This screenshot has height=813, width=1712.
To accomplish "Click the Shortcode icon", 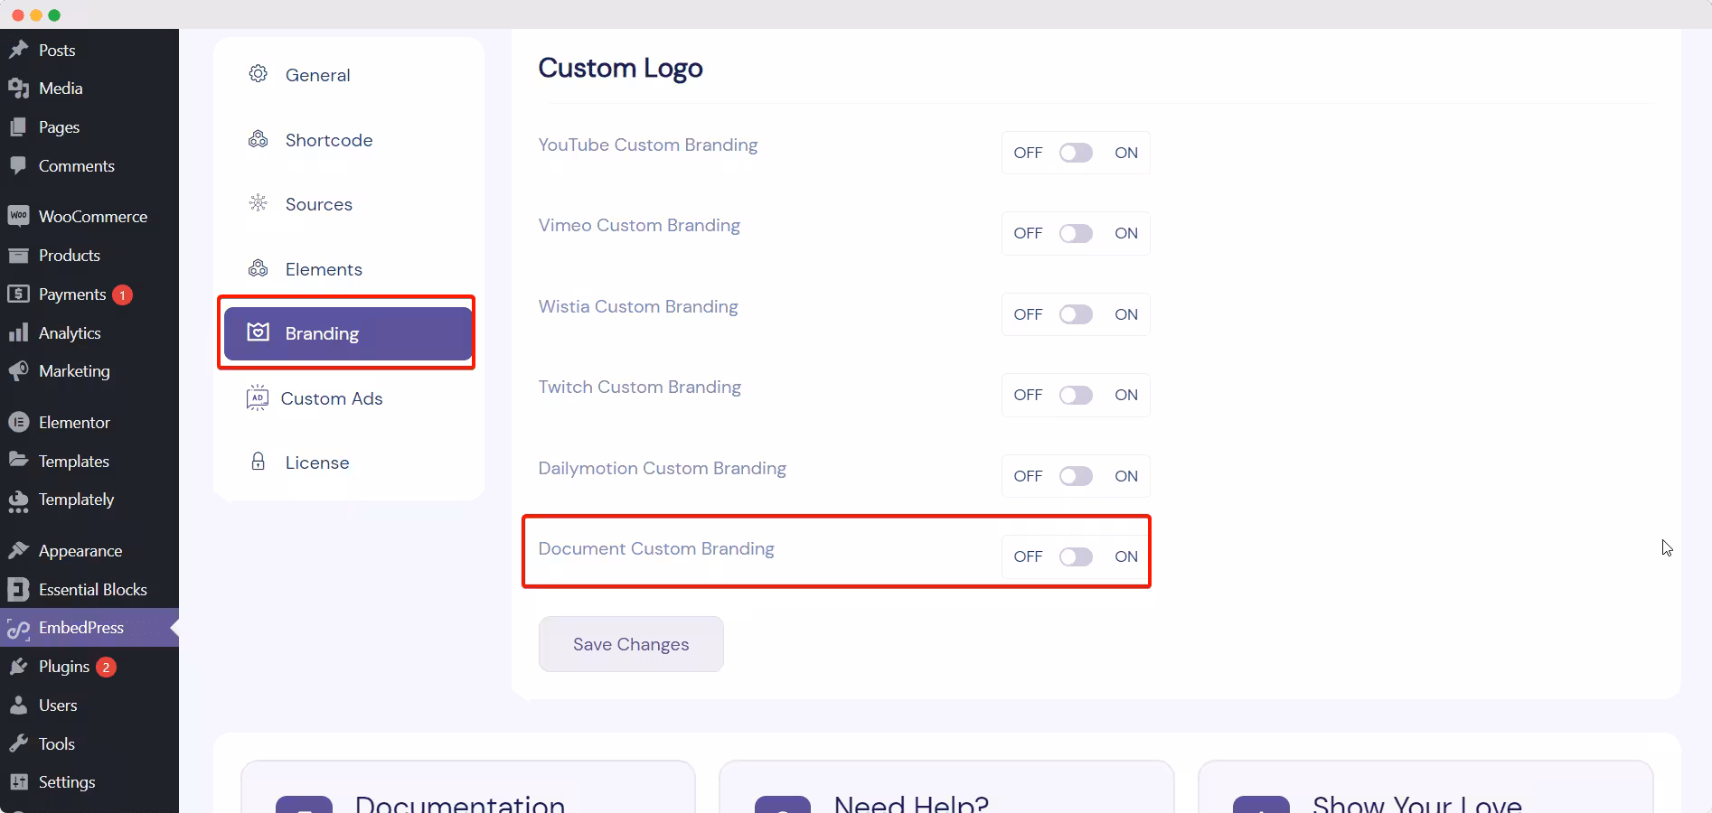I will tap(259, 139).
